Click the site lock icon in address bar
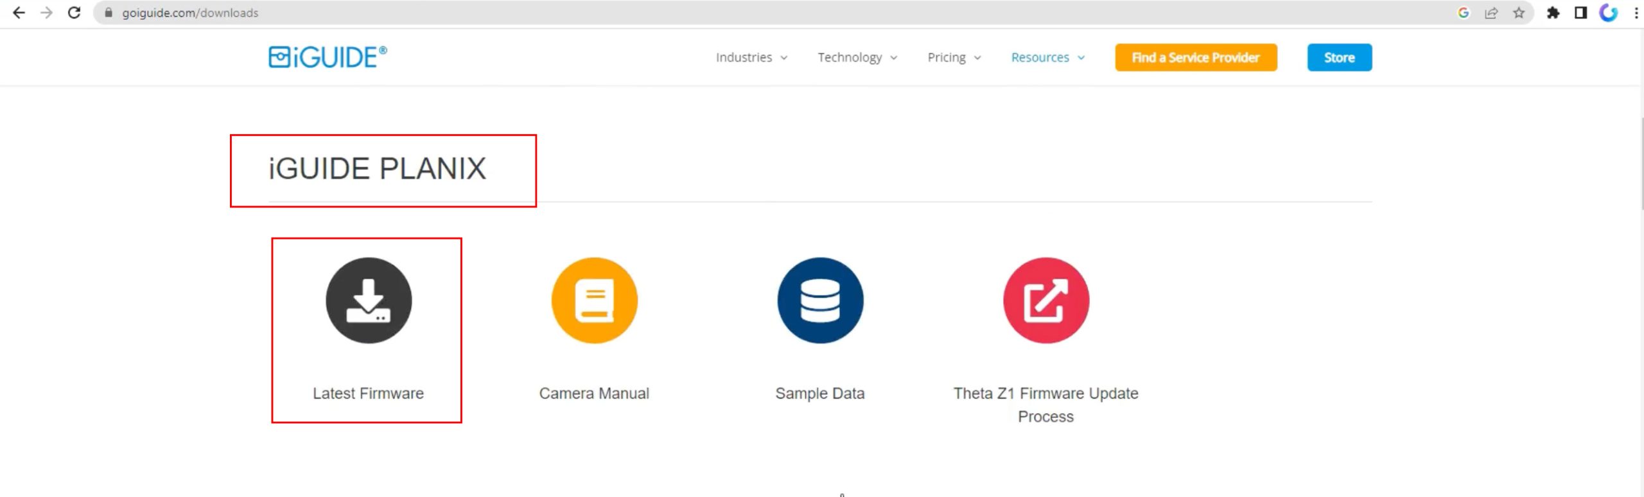 click(109, 13)
